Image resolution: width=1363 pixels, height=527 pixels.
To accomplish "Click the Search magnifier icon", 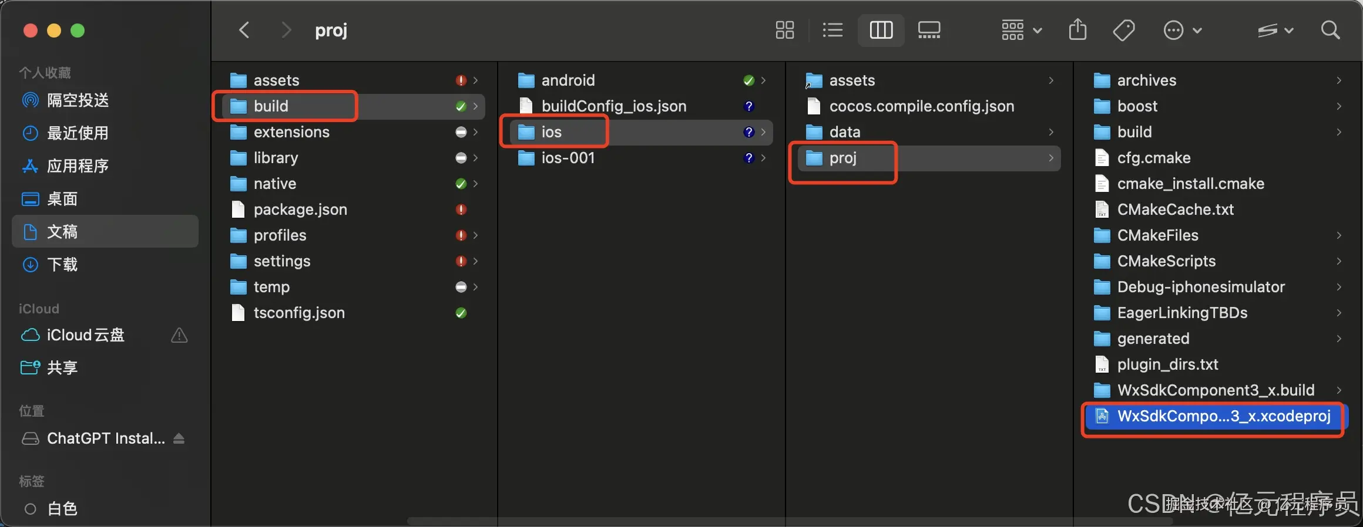I will 1330,30.
